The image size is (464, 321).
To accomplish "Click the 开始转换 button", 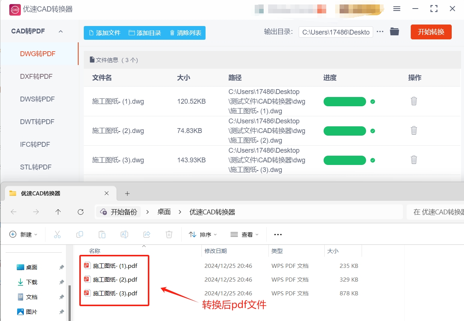I will coord(431,32).
